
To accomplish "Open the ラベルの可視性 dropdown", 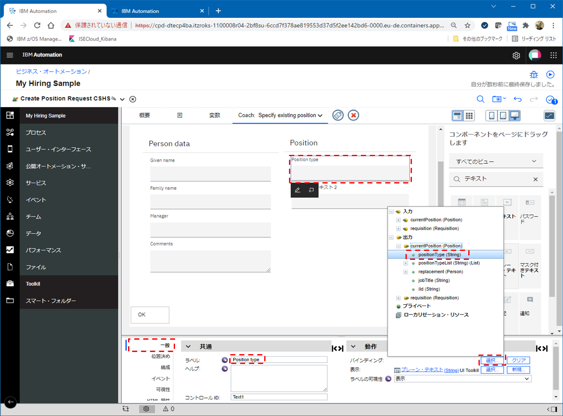I will (463, 379).
